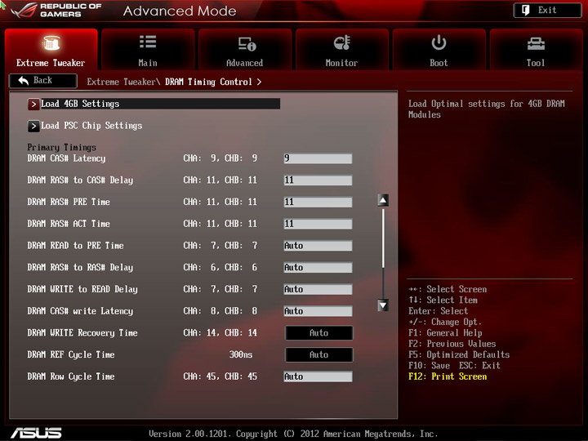Viewport: 588px width, 441px height.
Task: Click the F5: Optimized Defaults hint
Action: click(459, 354)
